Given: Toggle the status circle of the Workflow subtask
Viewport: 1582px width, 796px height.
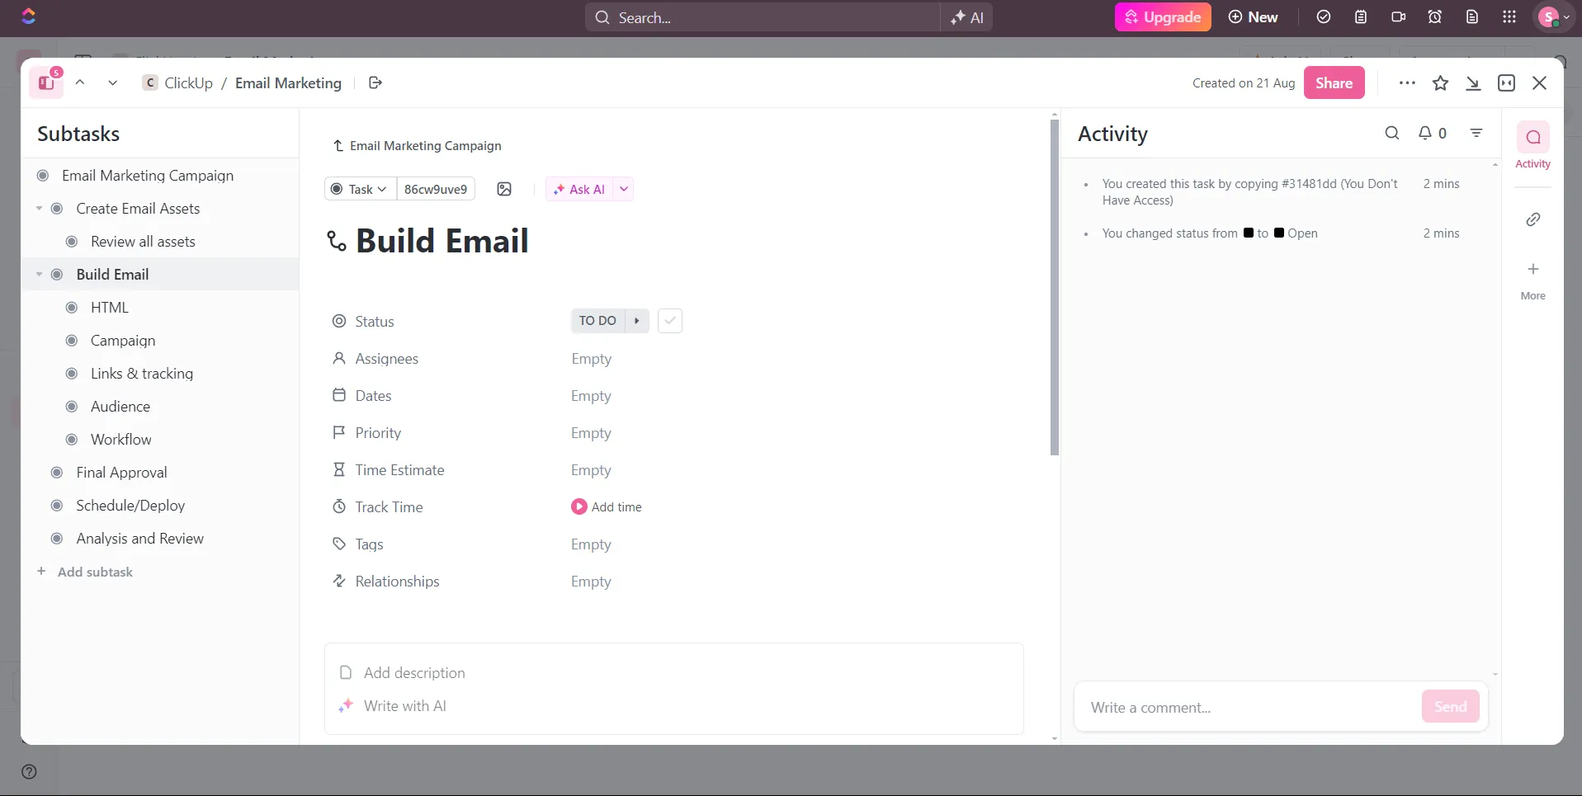Looking at the screenshot, I should [72, 440].
